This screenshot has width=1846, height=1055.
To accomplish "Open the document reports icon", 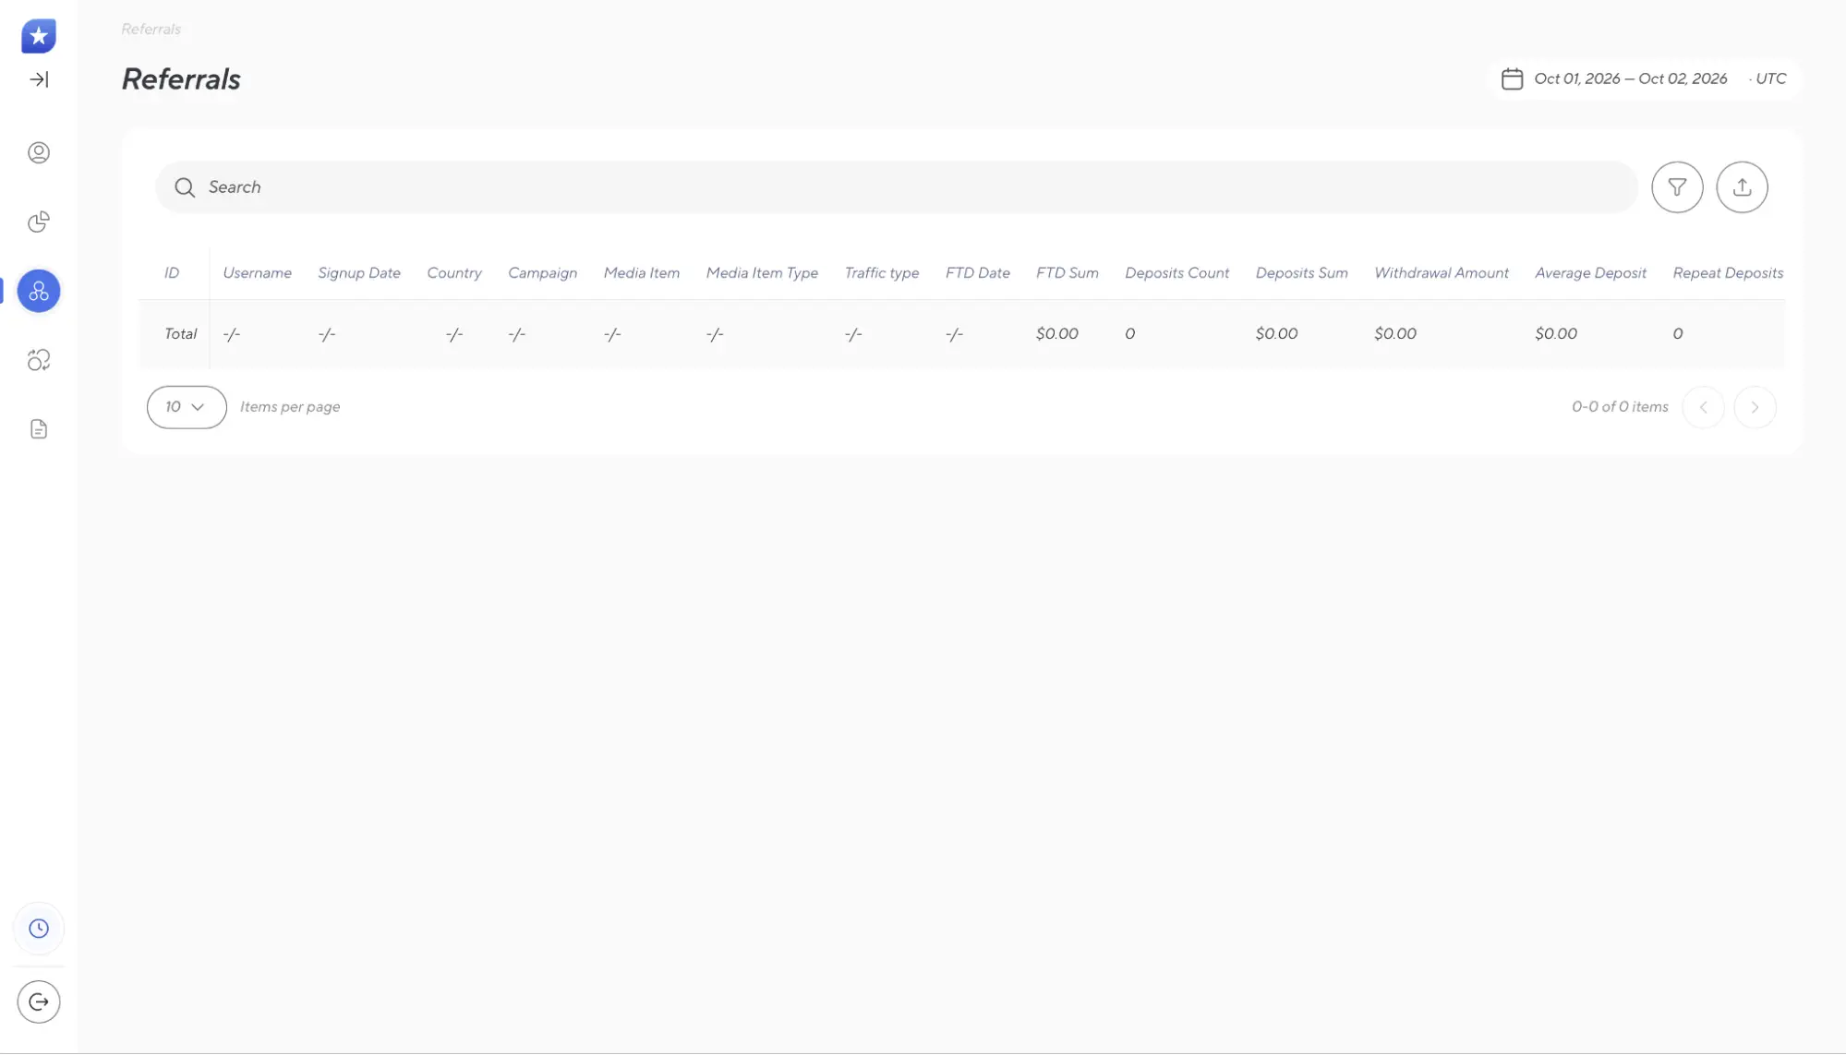I will [39, 429].
